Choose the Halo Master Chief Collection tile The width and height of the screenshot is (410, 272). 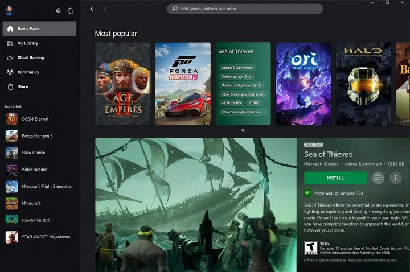click(363, 84)
